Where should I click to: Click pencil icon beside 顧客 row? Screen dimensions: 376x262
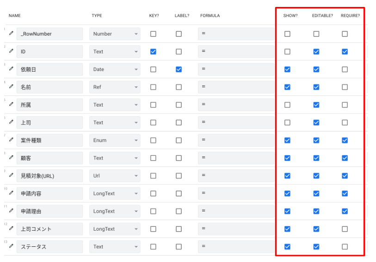click(x=12, y=157)
